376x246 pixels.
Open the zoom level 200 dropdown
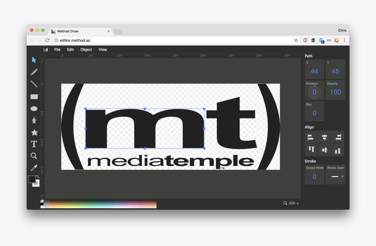click(x=291, y=203)
